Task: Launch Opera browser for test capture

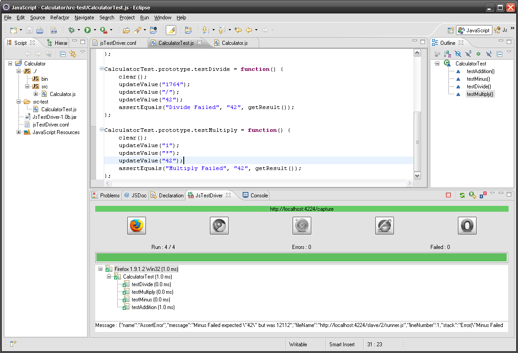Action: 467,226
